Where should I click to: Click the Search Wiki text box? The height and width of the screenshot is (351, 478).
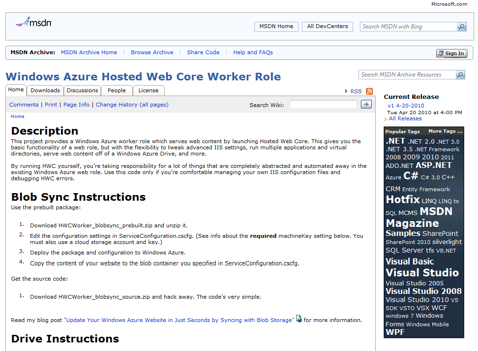pyautogui.click(x=323, y=105)
